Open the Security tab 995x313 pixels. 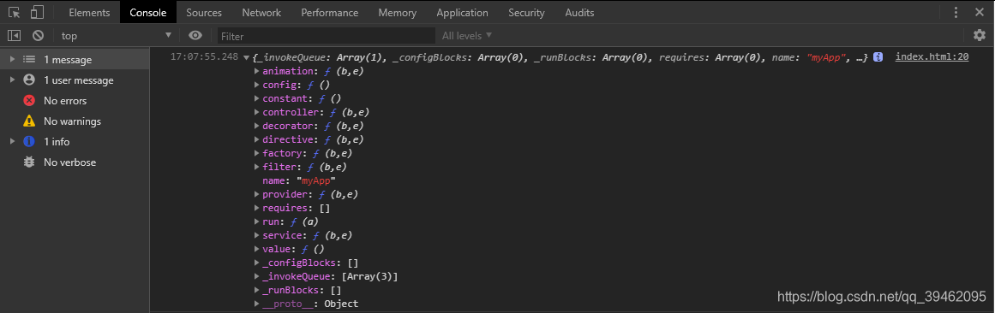[x=526, y=12]
